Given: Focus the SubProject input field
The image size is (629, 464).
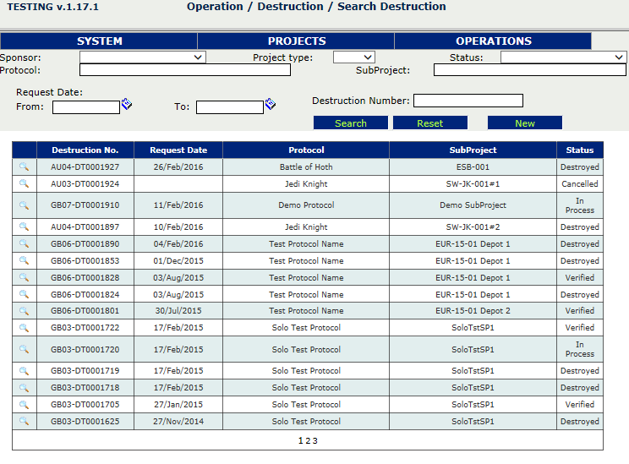Looking at the screenshot, I should pos(530,70).
